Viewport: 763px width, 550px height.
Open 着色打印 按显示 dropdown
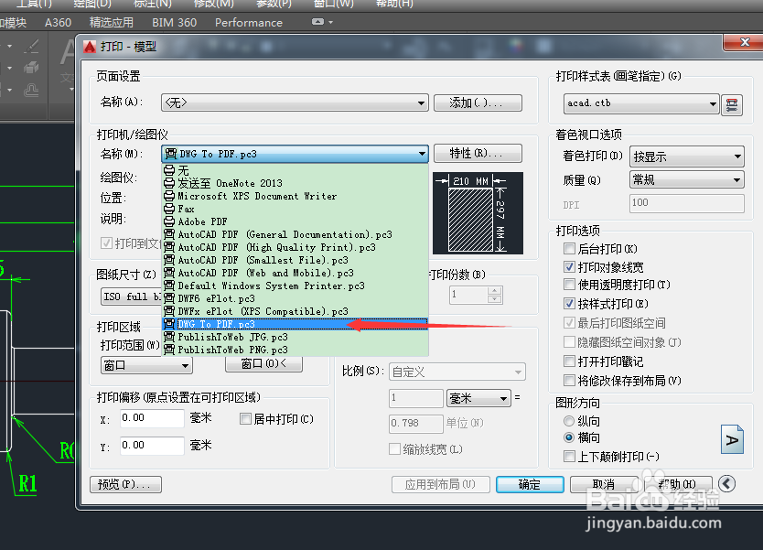[x=686, y=156]
